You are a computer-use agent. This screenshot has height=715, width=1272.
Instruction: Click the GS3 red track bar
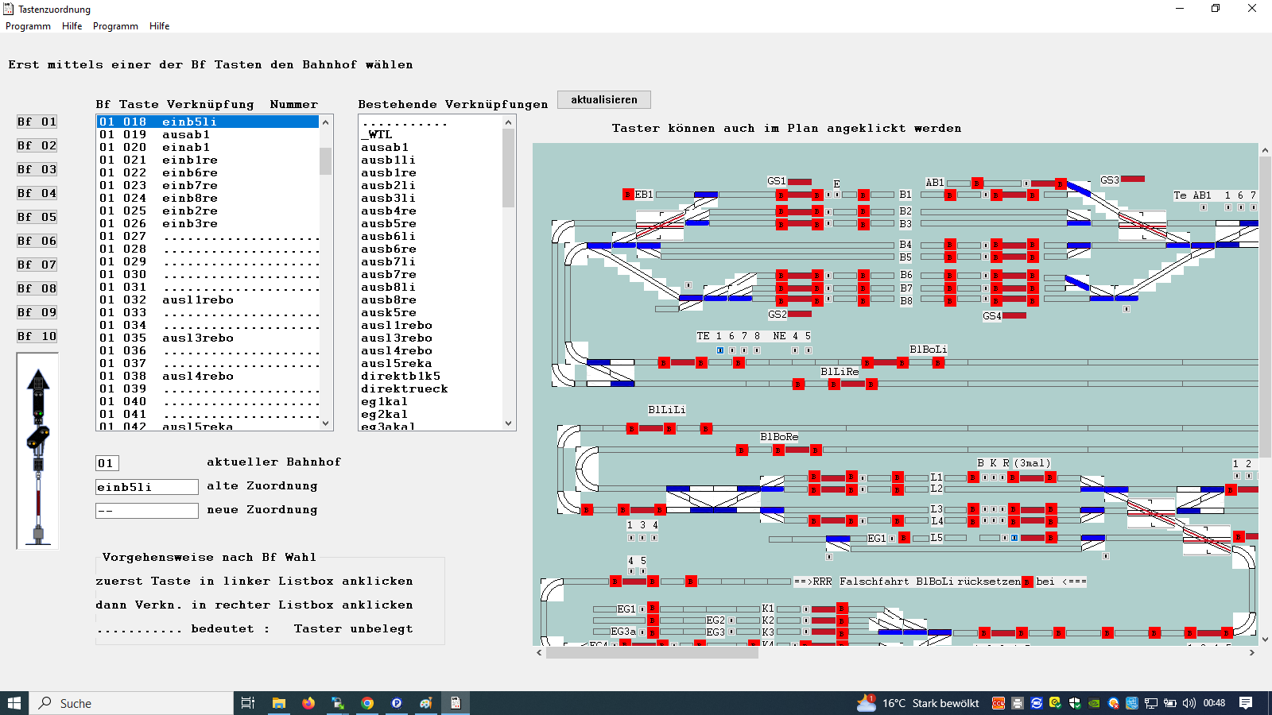tap(1133, 180)
